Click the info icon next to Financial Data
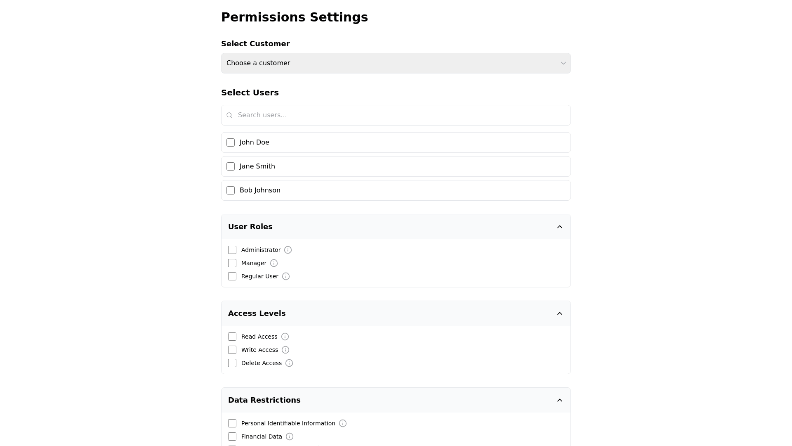 click(290, 437)
